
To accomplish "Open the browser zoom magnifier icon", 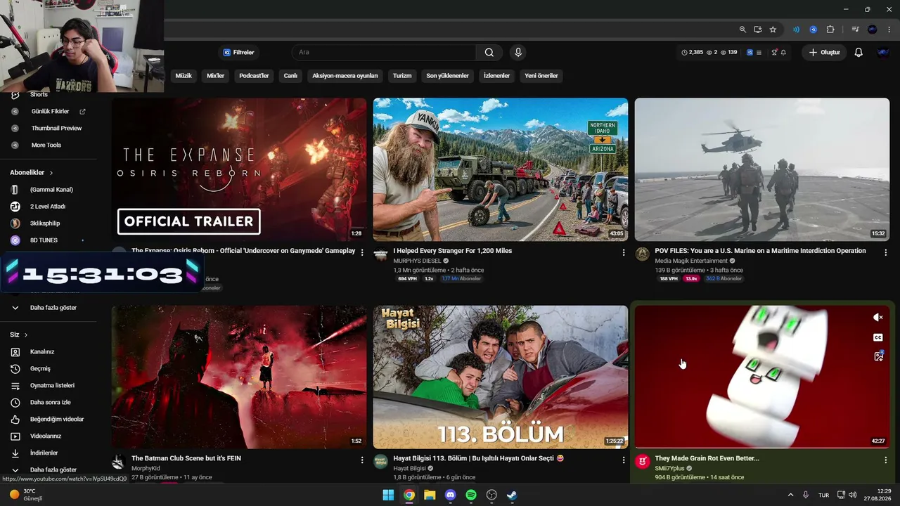I will (x=742, y=30).
